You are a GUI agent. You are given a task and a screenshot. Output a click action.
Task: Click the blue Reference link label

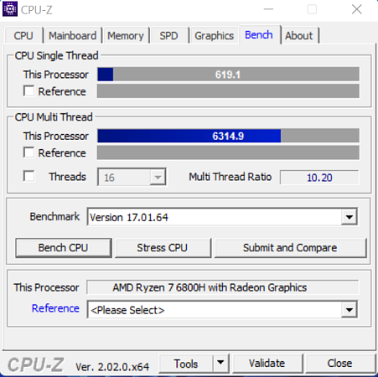pos(55,308)
